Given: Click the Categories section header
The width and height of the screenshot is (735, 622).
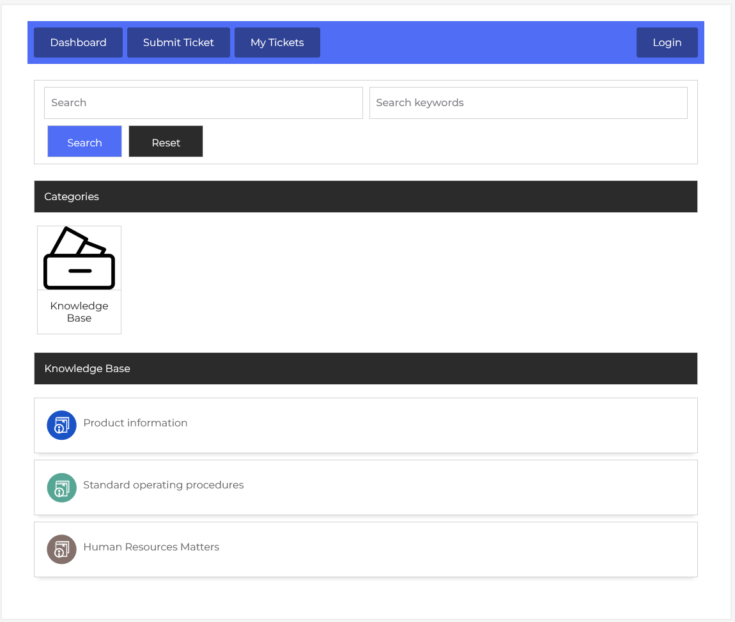Looking at the screenshot, I should click(366, 197).
